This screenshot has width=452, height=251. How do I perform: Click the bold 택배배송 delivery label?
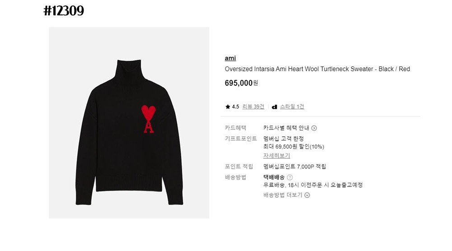(274, 177)
